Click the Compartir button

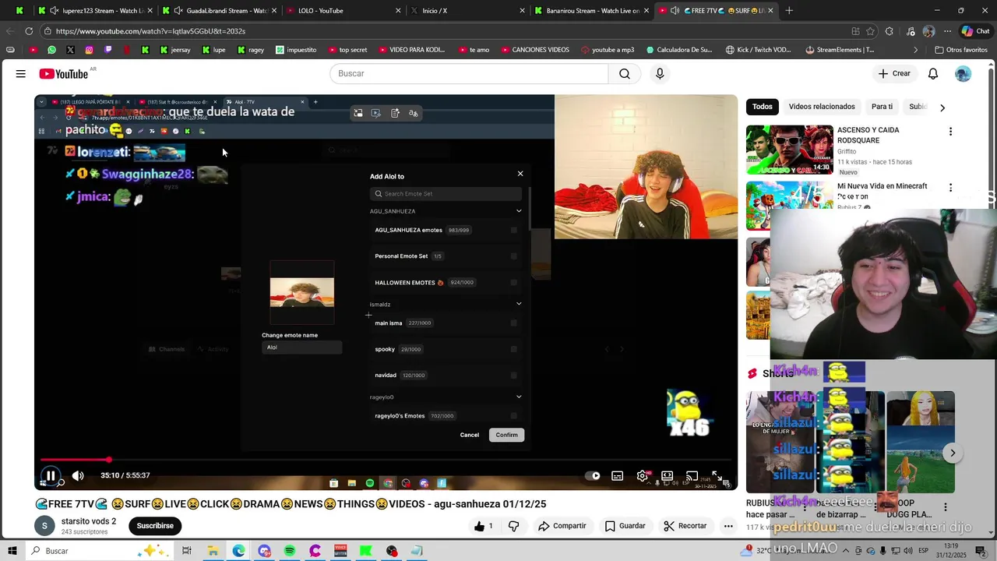pos(562,526)
